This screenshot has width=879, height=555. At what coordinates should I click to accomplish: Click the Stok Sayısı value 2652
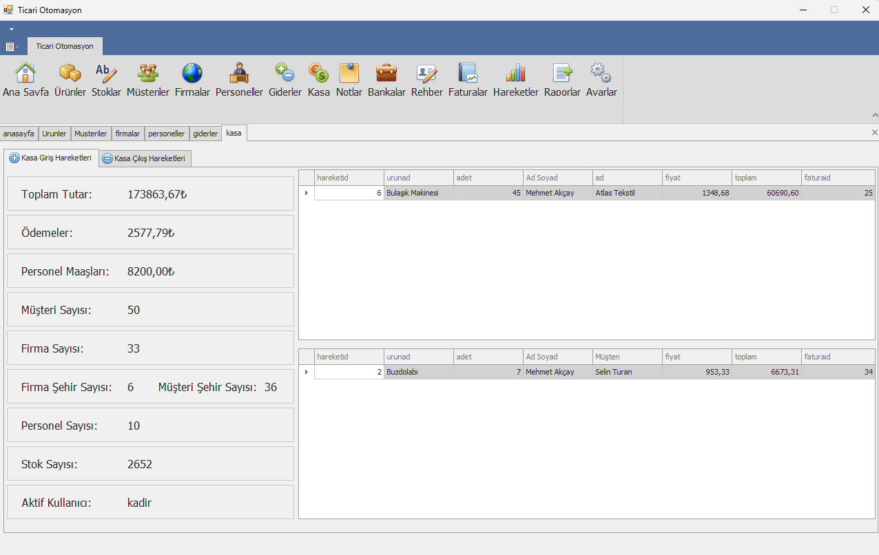[x=140, y=464]
